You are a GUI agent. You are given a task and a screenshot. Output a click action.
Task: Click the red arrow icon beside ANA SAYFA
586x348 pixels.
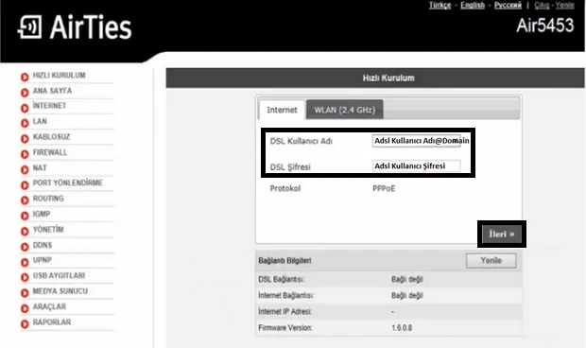25,93
